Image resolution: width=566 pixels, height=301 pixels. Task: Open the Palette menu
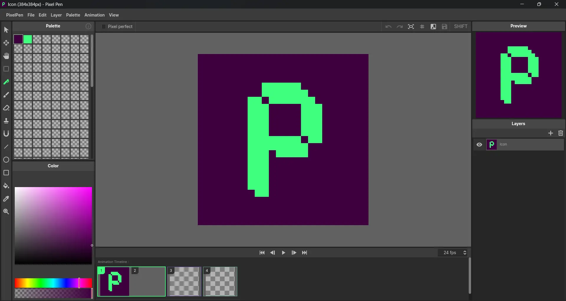pyautogui.click(x=73, y=15)
